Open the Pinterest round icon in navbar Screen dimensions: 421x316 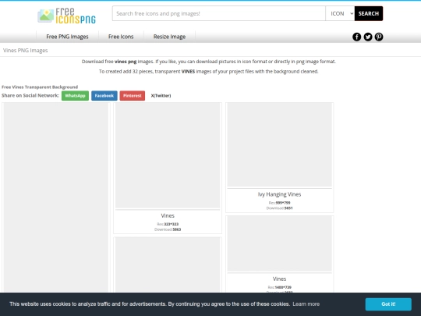coord(379,37)
